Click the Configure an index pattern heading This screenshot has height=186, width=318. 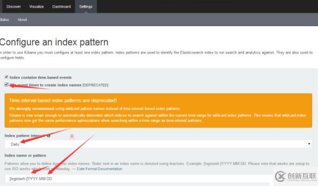[54, 42]
